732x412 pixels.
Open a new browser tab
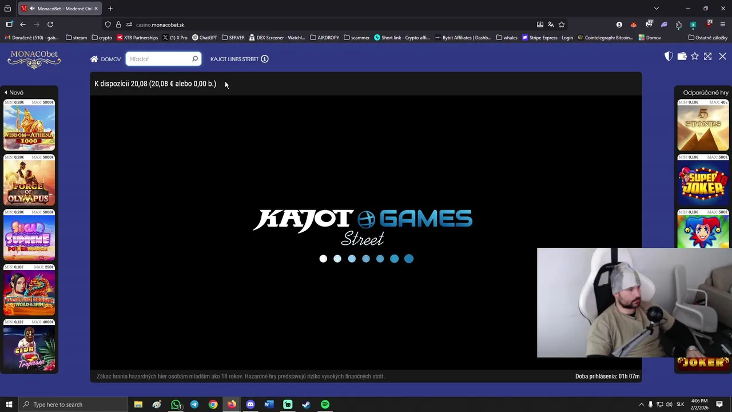[x=110, y=9]
